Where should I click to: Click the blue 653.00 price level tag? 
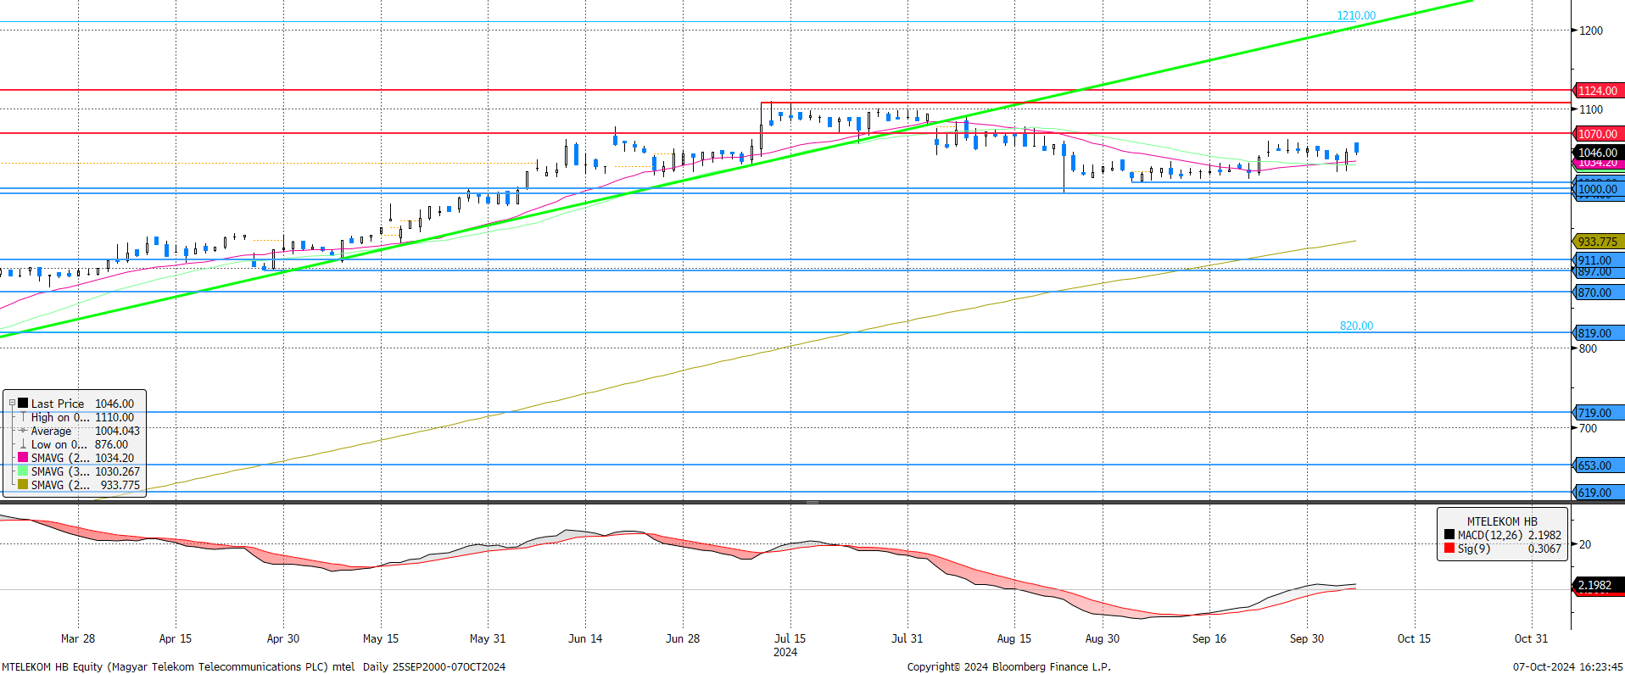point(1598,465)
